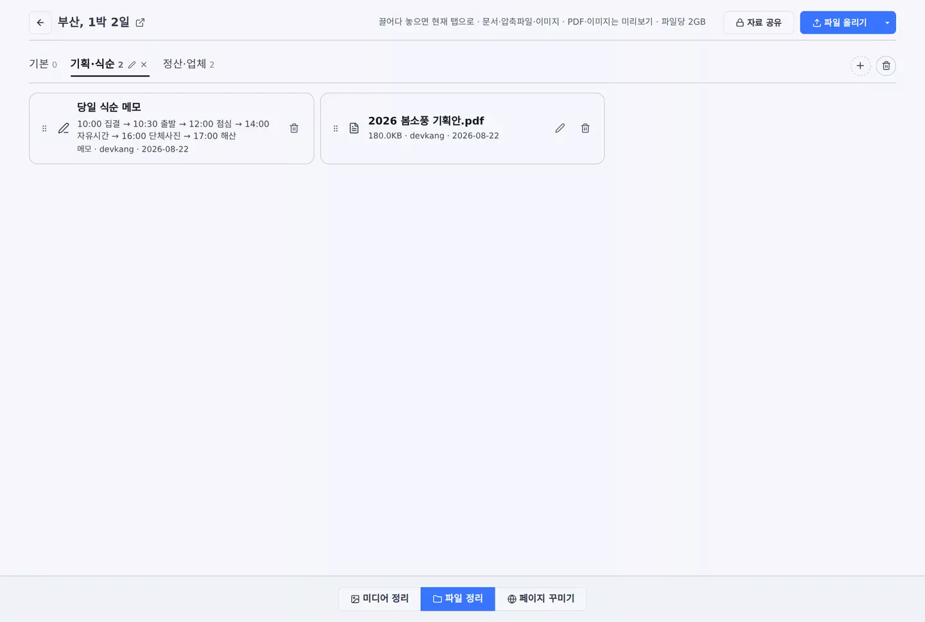
Task: Click the trash icon beside the add-tab button
Action: (x=886, y=66)
